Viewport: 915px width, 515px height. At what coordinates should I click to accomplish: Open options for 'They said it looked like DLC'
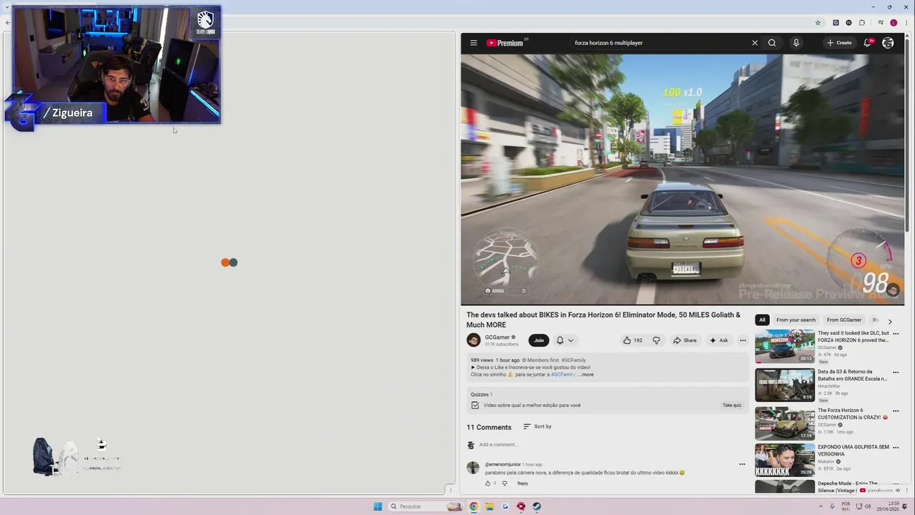(x=896, y=334)
